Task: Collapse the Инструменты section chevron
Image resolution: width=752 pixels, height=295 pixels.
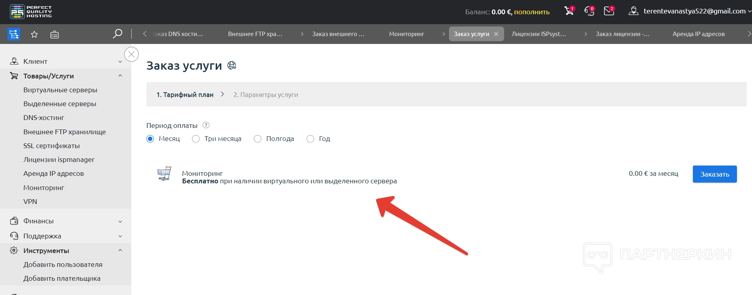Action: coord(120,250)
